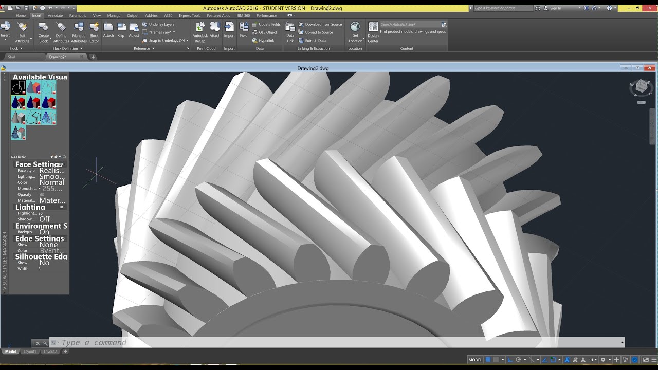The image size is (658, 370).
Task: Click Underlay Layers button
Action: click(158, 24)
